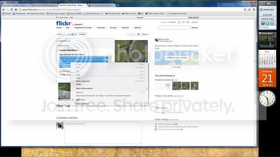
Task: Click the Flickr search input field
Action: click(x=174, y=28)
